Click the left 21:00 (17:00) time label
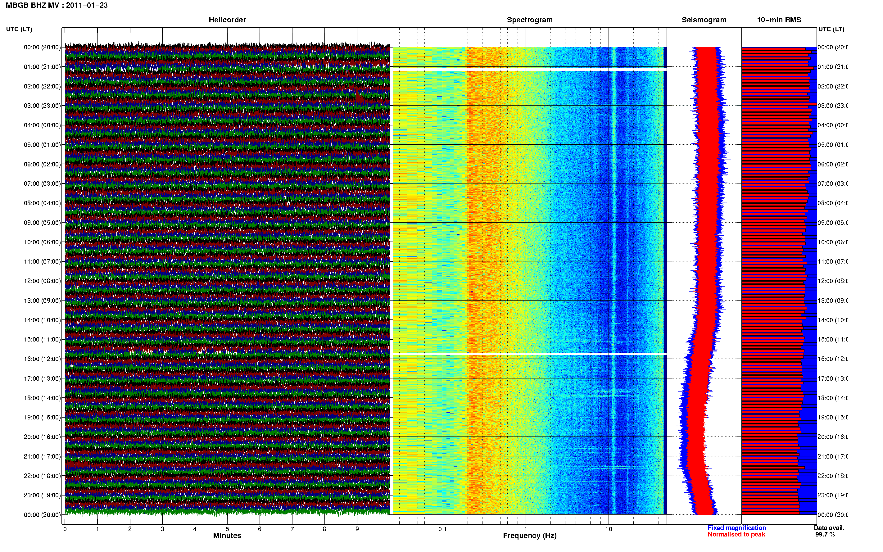 coord(42,456)
